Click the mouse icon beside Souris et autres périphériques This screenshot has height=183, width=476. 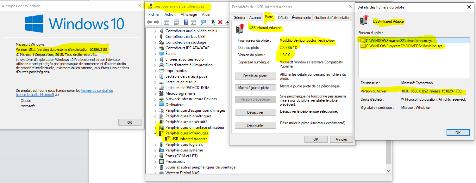161,167
